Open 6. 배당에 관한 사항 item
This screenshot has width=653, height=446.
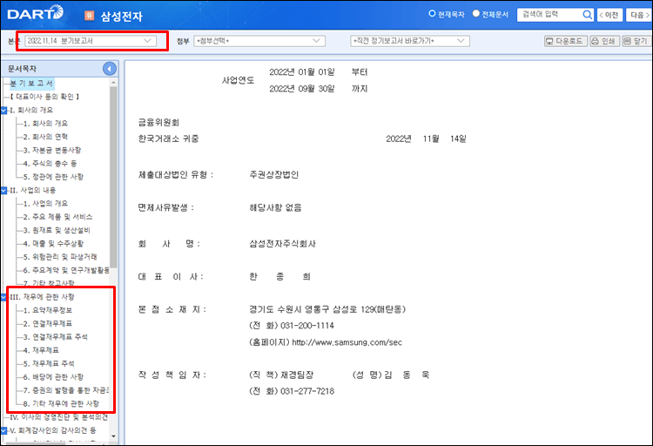53,377
